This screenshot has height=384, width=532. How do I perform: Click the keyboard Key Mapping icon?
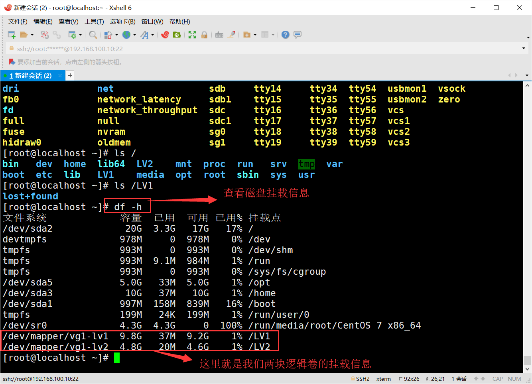click(219, 35)
